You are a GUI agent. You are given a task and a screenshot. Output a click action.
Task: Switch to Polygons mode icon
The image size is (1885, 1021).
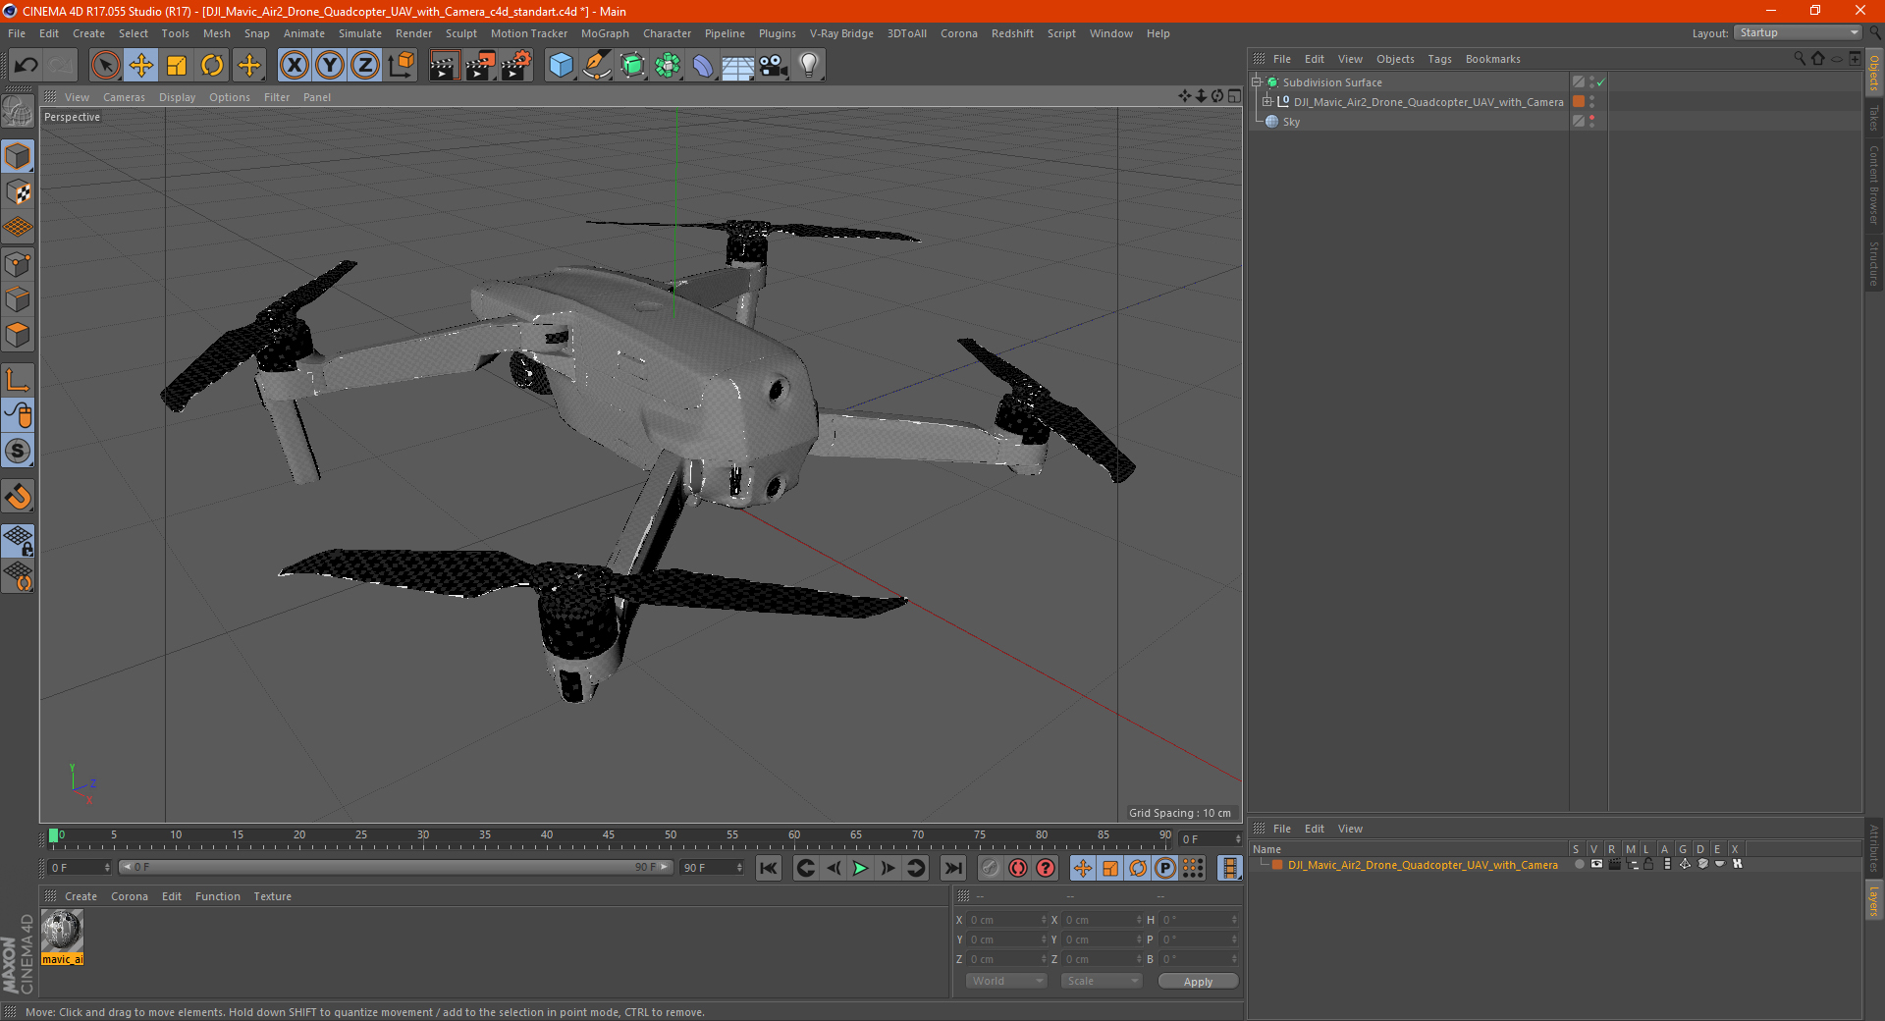[x=18, y=335]
